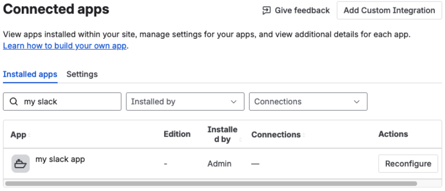Click the search magnifier icon

point(13,101)
